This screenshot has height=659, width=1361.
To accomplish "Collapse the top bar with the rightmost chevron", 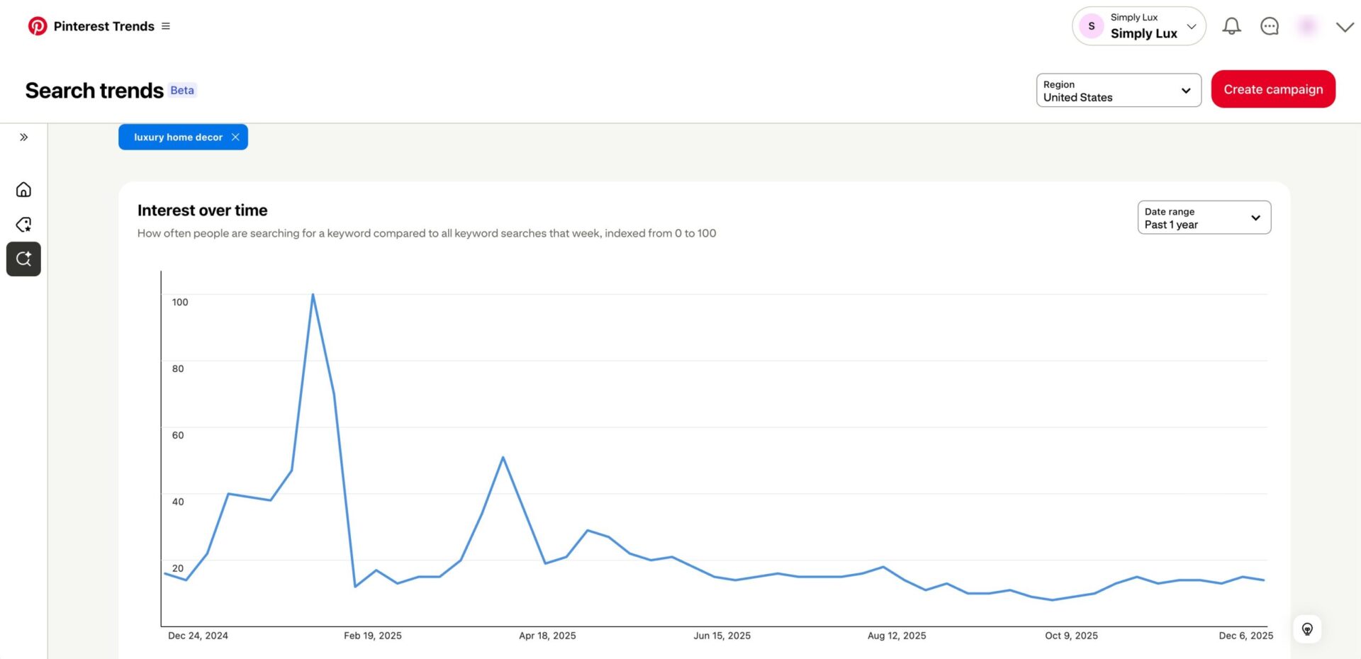I will point(1344,27).
